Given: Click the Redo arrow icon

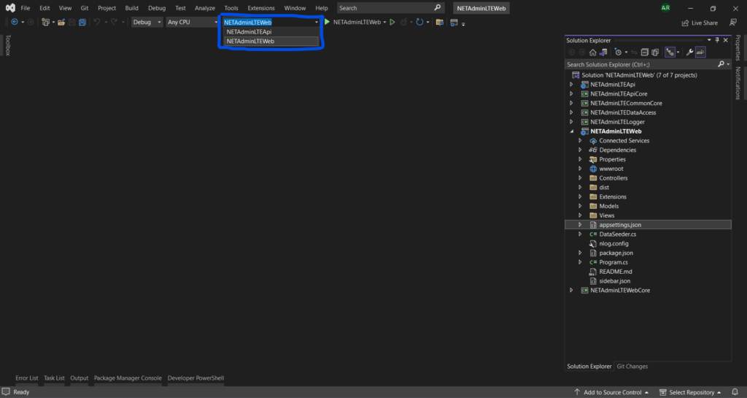Looking at the screenshot, I should pyautogui.click(x=115, y=22).
